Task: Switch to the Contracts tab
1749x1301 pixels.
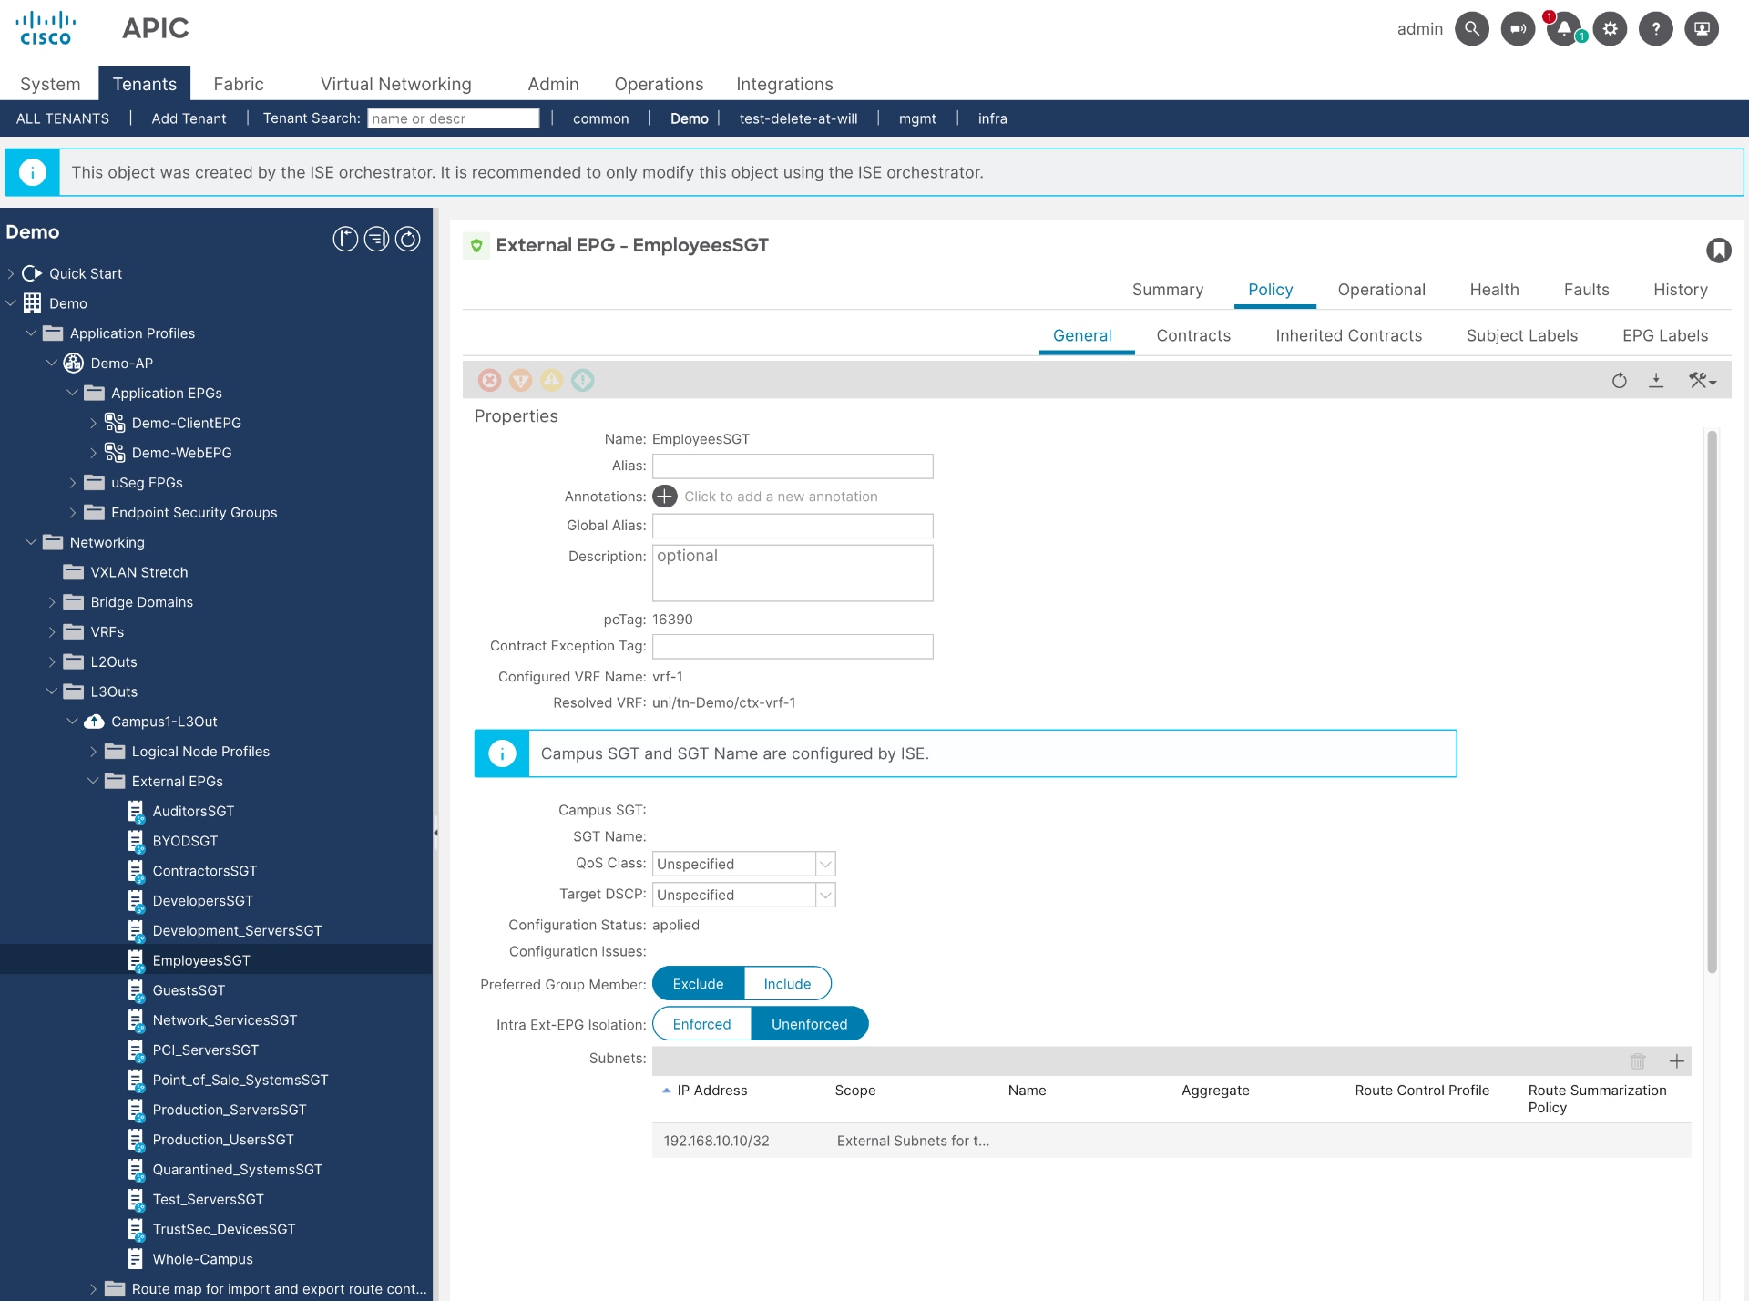Action: coord(1192,335)
